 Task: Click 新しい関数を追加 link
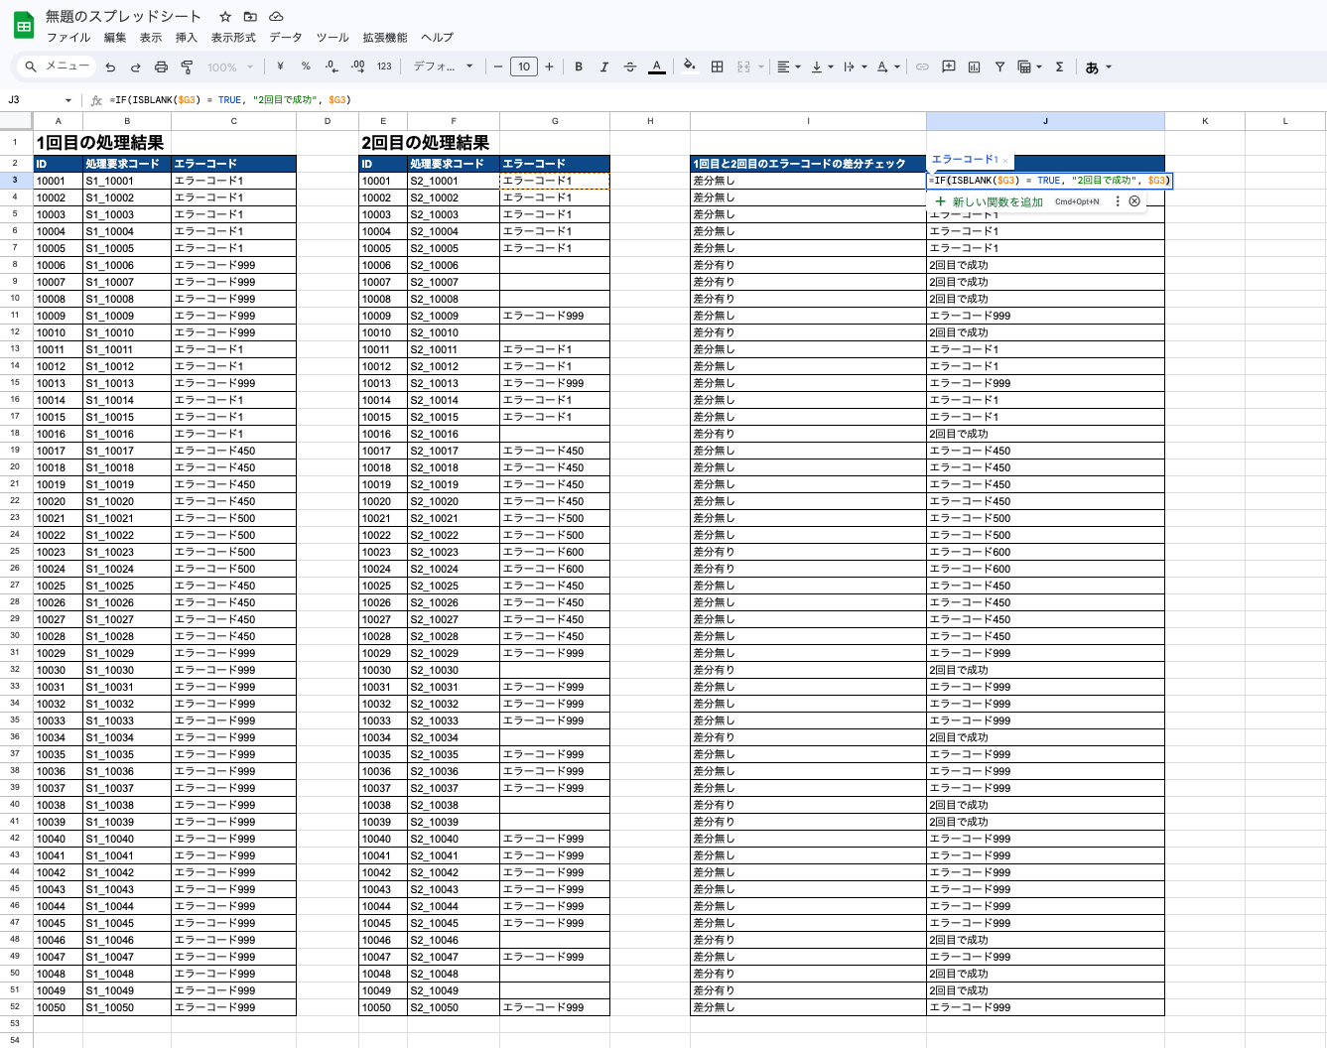pos(997,201)
